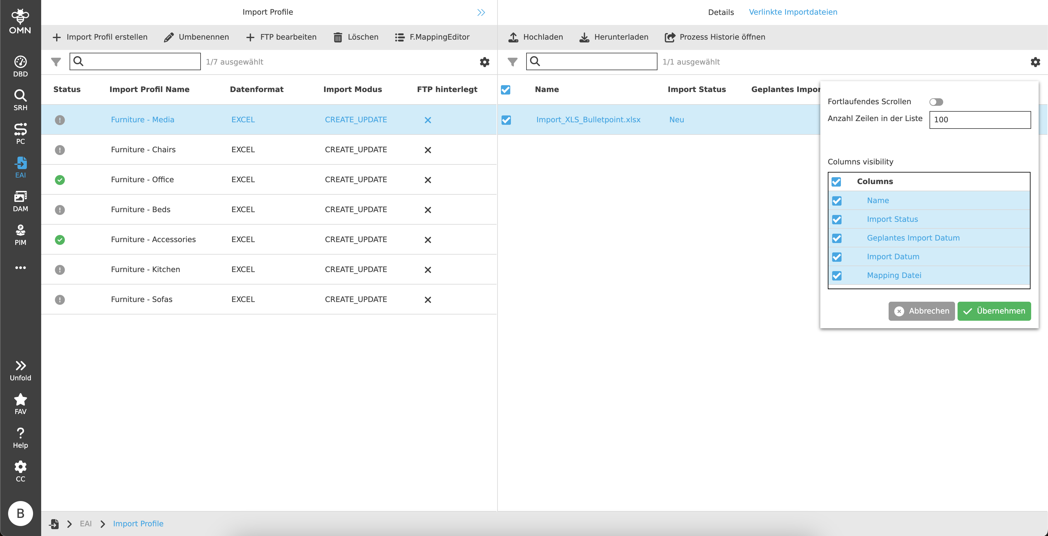Collapse the Import Profile panel via the chevron
The image size is (1048, 536).
pyautogui.click(x=481, y=12)
